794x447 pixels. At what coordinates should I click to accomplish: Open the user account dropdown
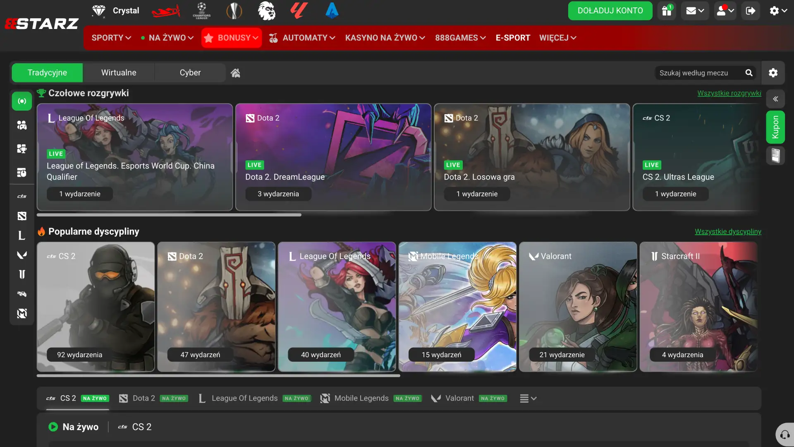click(725, 11)
